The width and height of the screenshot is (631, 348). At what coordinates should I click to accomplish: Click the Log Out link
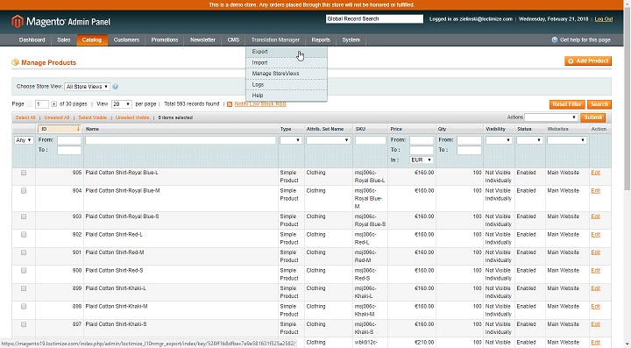[604, 19]
